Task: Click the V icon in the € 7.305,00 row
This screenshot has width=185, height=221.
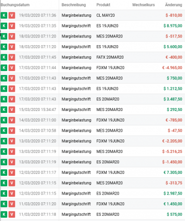Action: (x=12, y=172)
